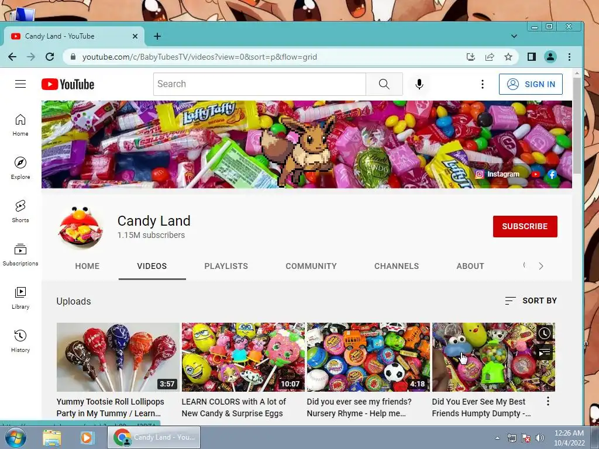Open the SORT BY dropdown
599x449 pixels.
(x=531, y=301)
